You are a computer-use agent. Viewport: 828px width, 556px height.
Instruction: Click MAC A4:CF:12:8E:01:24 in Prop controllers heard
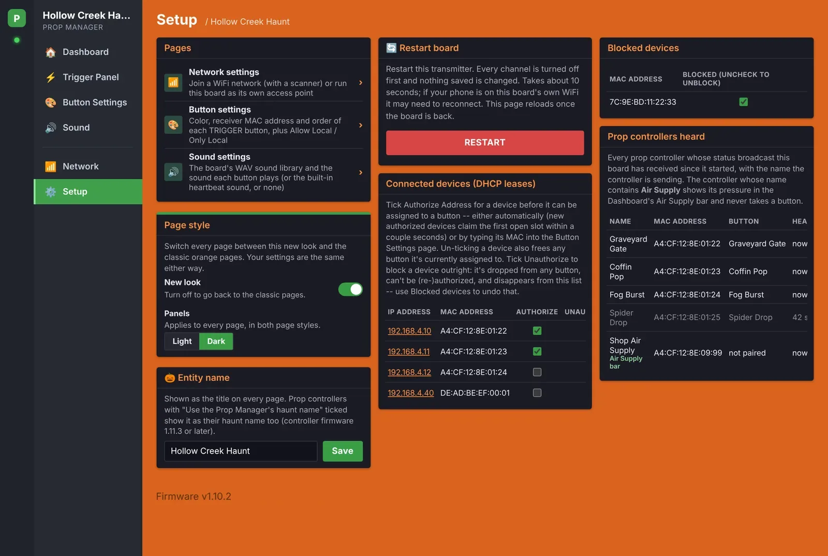click(x=687, y=295)
